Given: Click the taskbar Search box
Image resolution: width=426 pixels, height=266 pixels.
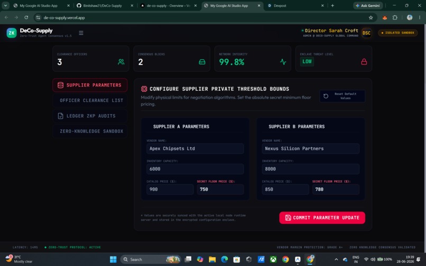Looking at the screenshot, I should (x=151, y=260).
